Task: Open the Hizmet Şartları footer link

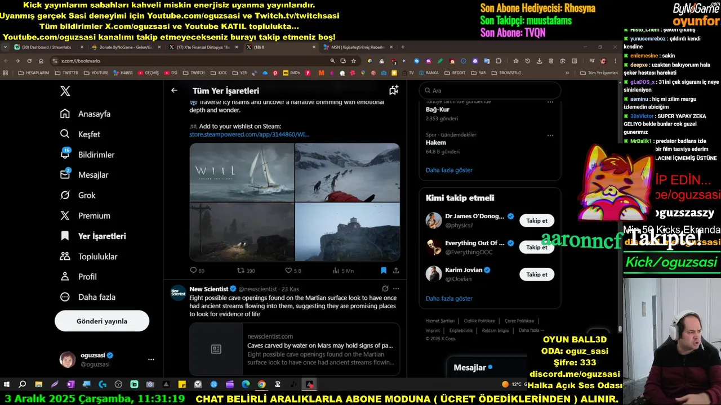Action: click(439, 321)
